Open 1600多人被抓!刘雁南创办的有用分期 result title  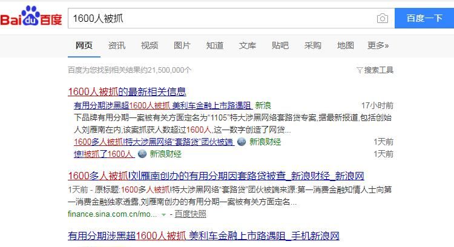(x=215, y=176)
